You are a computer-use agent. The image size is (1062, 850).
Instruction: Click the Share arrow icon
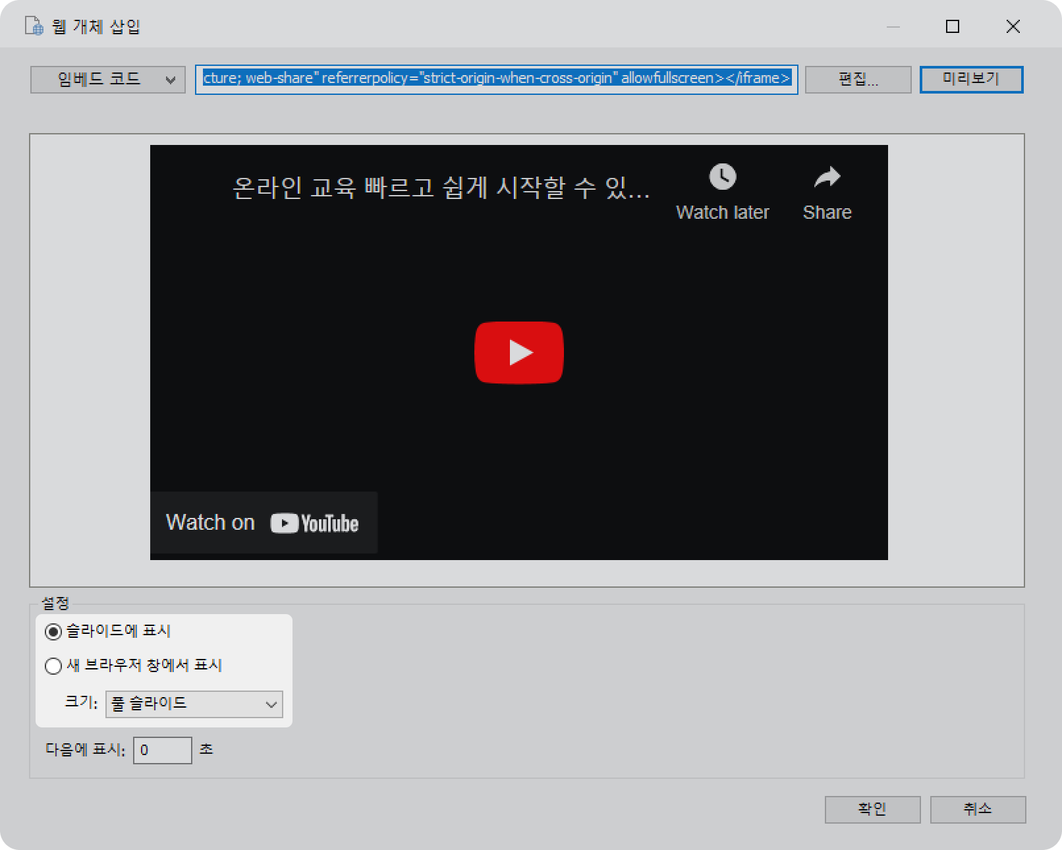pos(827,177)
